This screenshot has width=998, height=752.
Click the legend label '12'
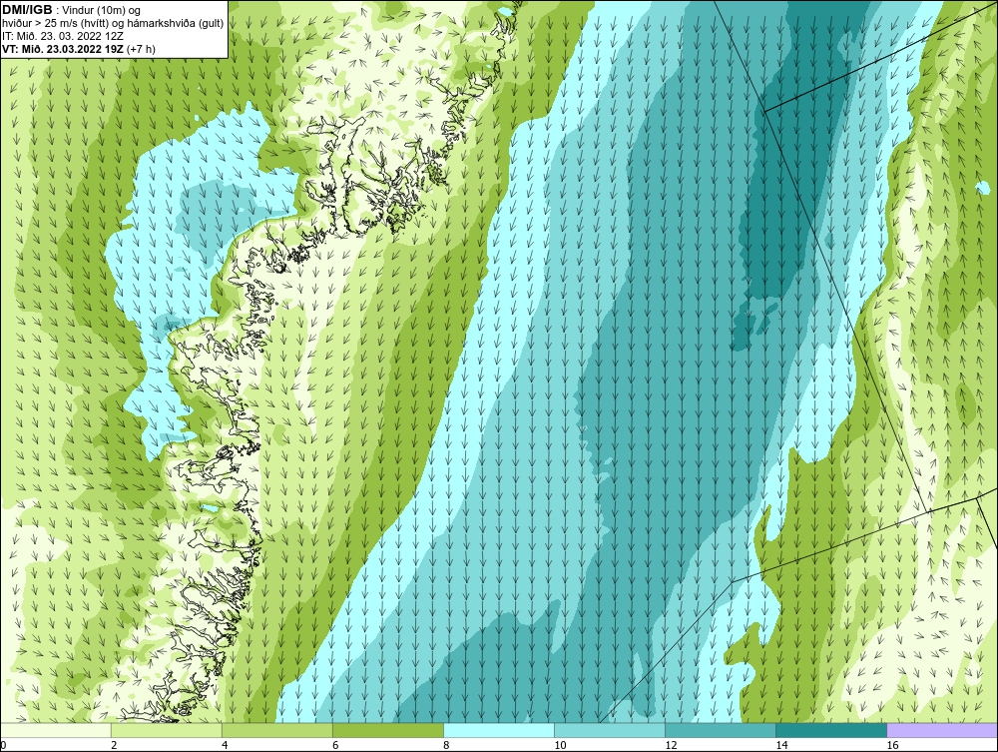coord(671,745)
